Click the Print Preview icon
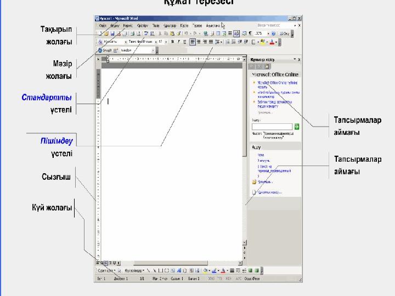 (x=138, y=33)
